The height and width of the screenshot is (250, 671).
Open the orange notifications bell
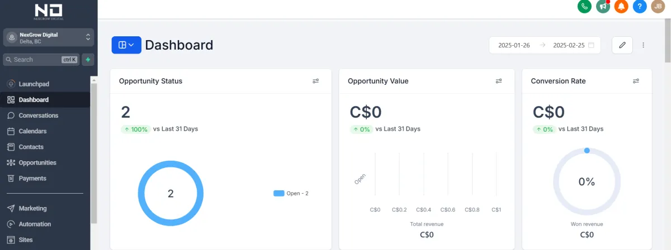click(x=621, y=7)
